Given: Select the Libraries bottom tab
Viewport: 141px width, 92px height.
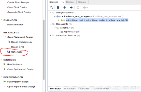Looking at the screenshot, I should point(85,89).
